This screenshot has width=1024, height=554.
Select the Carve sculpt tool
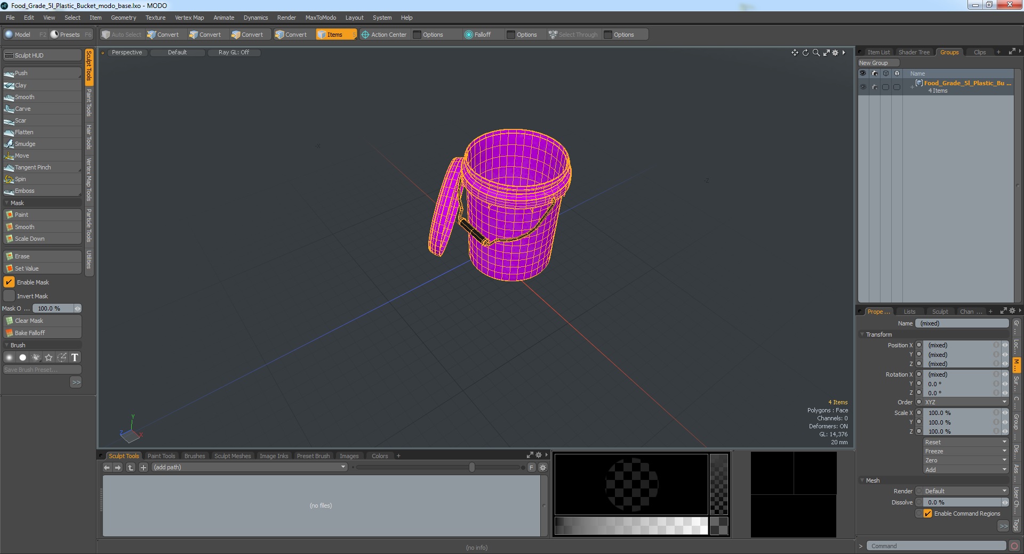[x=42, y=109]
